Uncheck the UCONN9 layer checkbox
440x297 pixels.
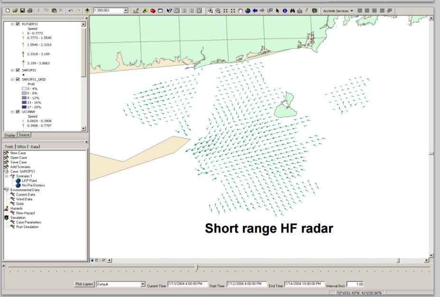[x=18, y=111]
